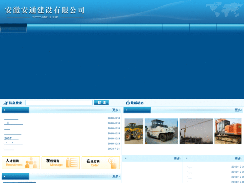
Task: Open the white road roller photo
Action: point(161,131)
